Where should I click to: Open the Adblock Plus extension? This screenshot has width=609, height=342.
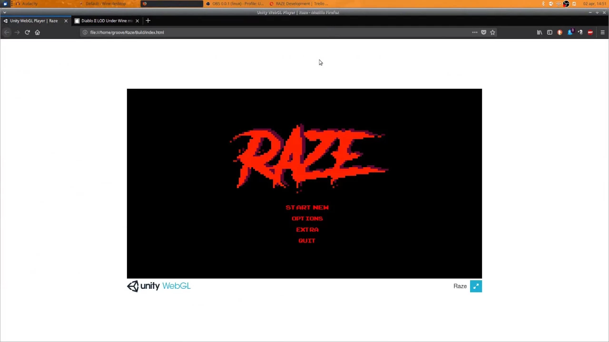590,32
